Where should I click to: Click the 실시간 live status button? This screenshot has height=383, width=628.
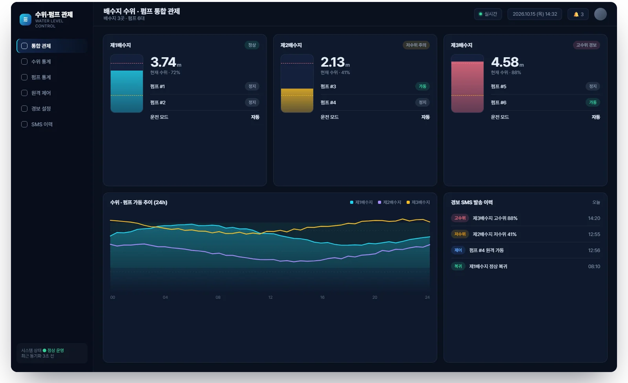click(x=488, y=14)
